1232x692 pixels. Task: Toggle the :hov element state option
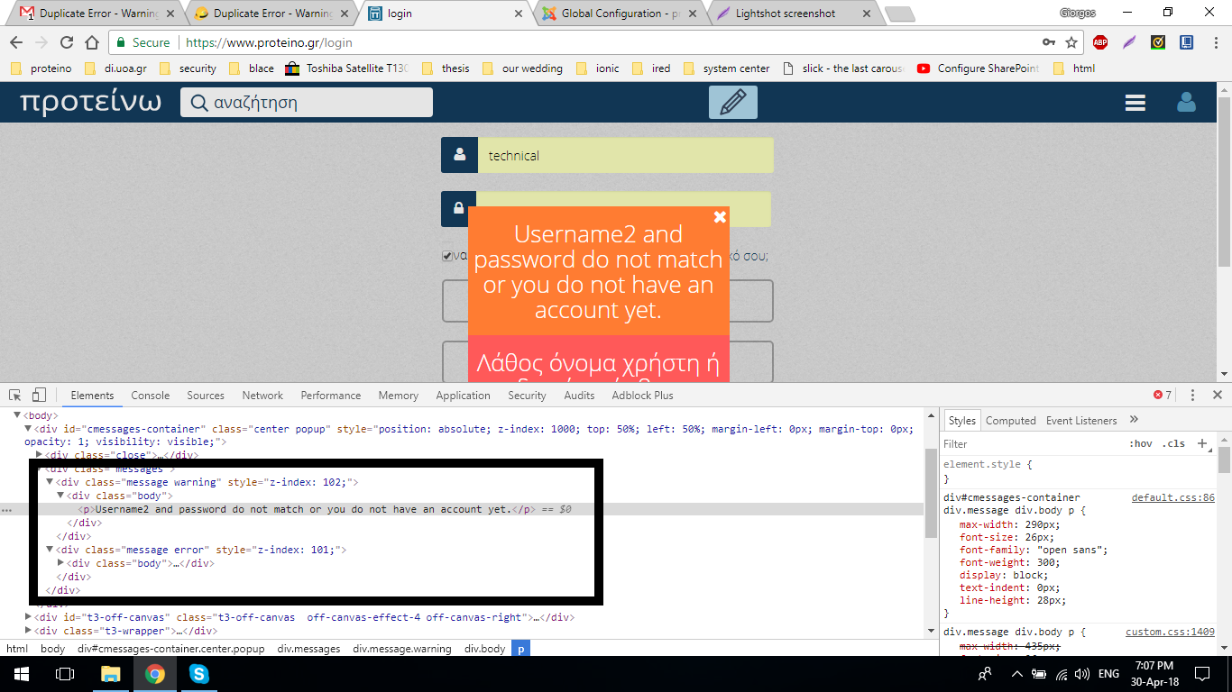point(1141,443)
